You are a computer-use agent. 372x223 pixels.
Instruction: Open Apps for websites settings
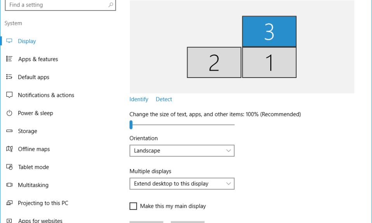click(x=40, y=221)
